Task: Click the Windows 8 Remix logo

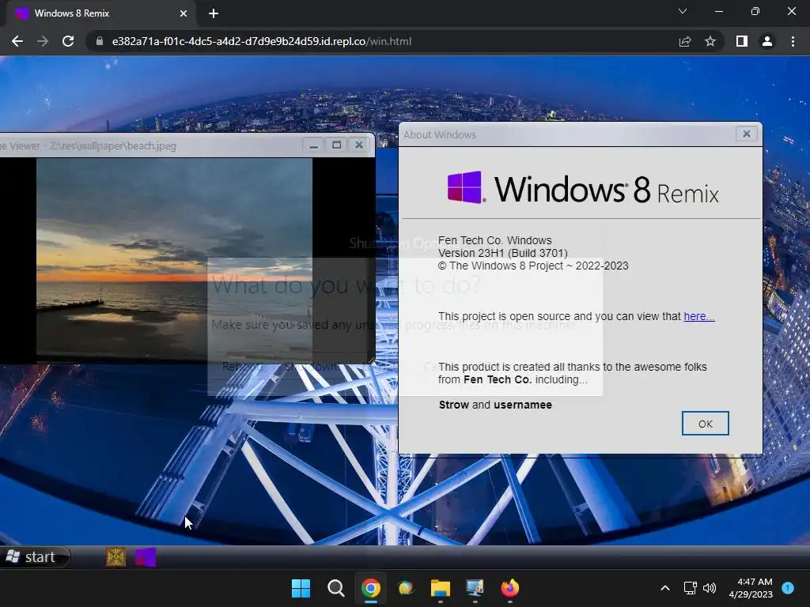Action: tap(583, 188)
